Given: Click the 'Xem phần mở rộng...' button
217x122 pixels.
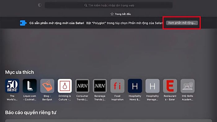Looking at the screenshot, I should point(182,23).
